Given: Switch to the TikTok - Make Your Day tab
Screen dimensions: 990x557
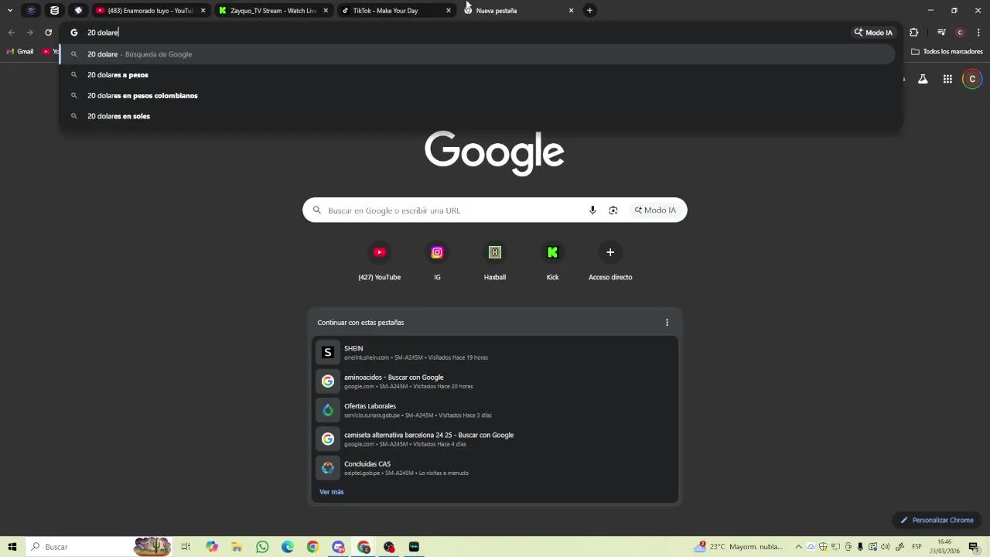Looking at the screenshot, I should [397, 11].
